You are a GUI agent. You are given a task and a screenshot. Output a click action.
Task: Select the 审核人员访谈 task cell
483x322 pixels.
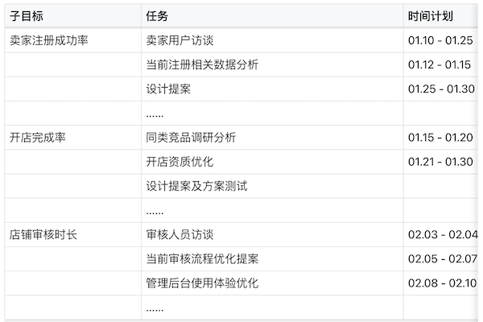(180, 235)
